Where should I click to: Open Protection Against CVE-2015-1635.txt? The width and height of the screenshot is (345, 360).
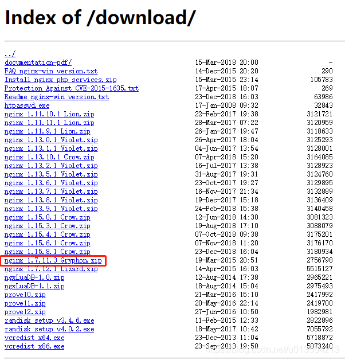(72, 88)
